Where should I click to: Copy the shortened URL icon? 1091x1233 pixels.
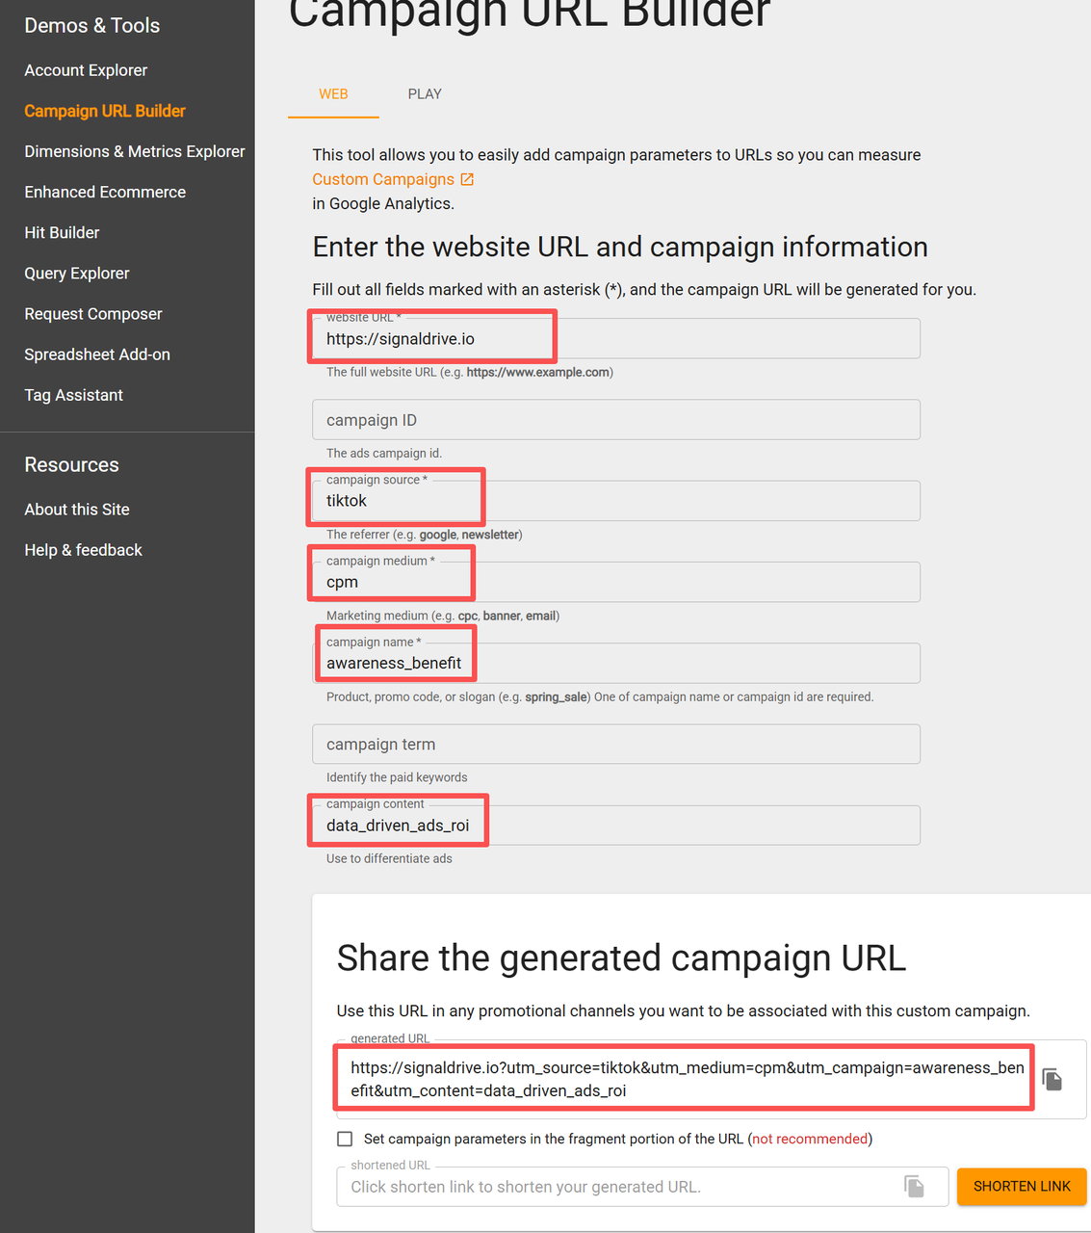click(914, 1187)
